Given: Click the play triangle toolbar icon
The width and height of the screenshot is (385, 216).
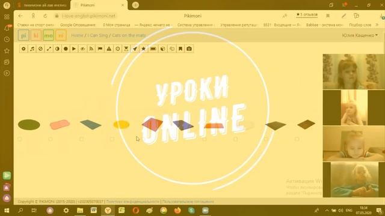Looking at the screenshot, I should tap(74, 49).
